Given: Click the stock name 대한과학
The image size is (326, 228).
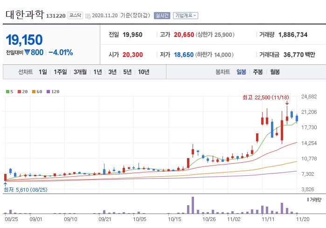Looking at the screenshot, I should pyautogui.click(x=25, y=14).
